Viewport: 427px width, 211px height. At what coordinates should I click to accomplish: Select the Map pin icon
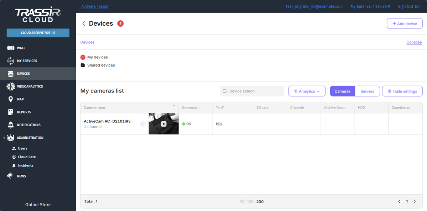(11, 99)
